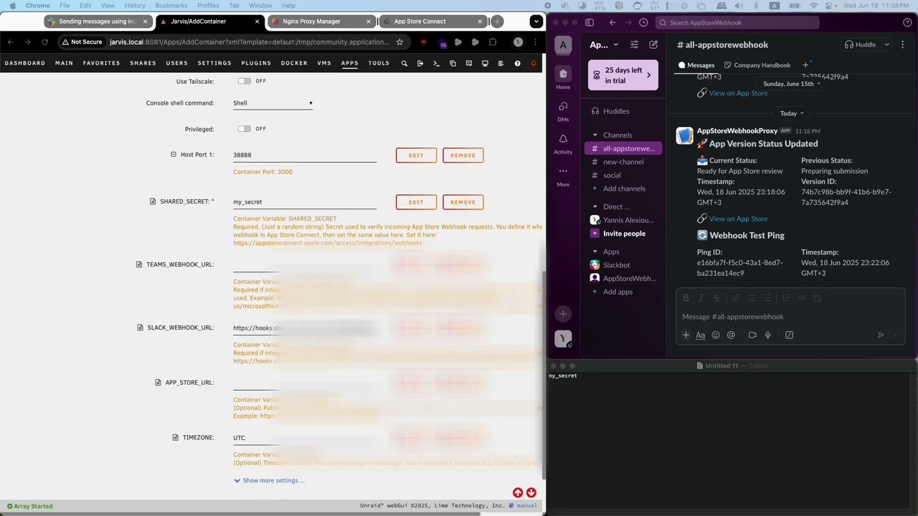Viewport: 918px width, 516px height.
Task: Open Slack Home in left rail
Action: (x=563, y=77)
